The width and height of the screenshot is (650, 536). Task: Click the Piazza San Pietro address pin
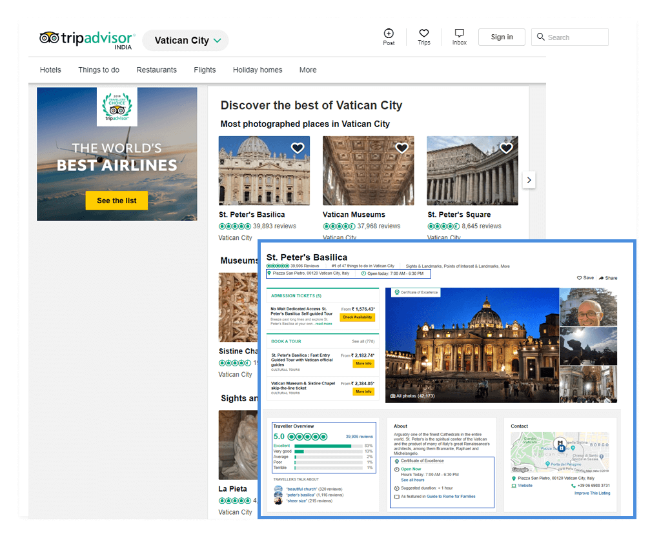[269, 273]
